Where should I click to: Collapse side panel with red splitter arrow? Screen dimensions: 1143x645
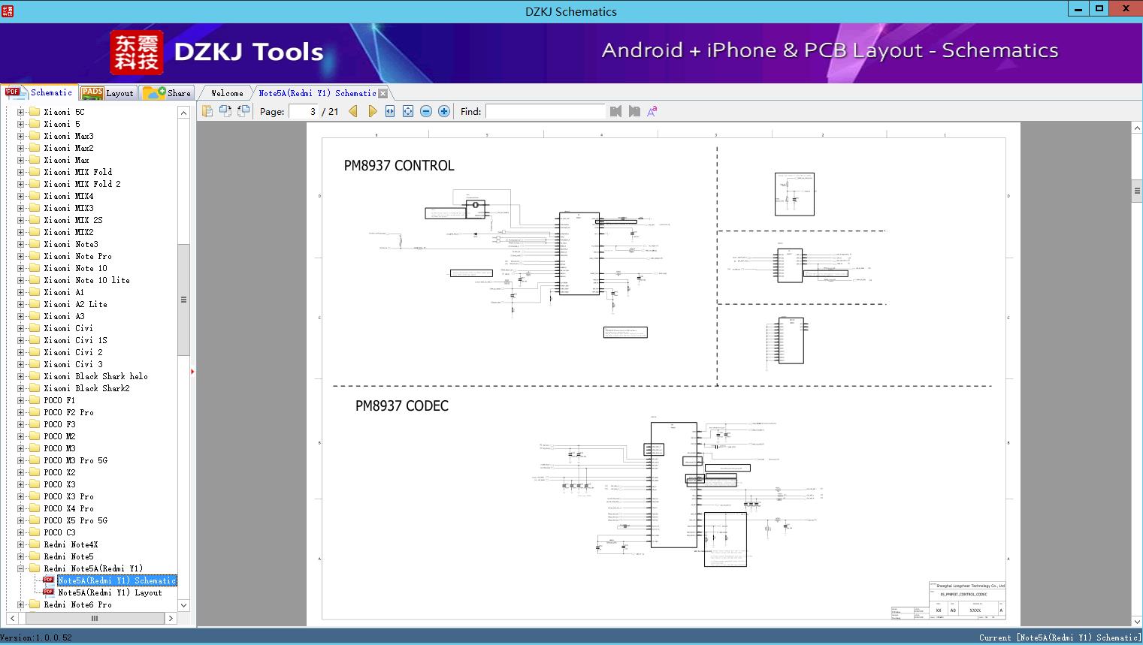click(192, 372)
